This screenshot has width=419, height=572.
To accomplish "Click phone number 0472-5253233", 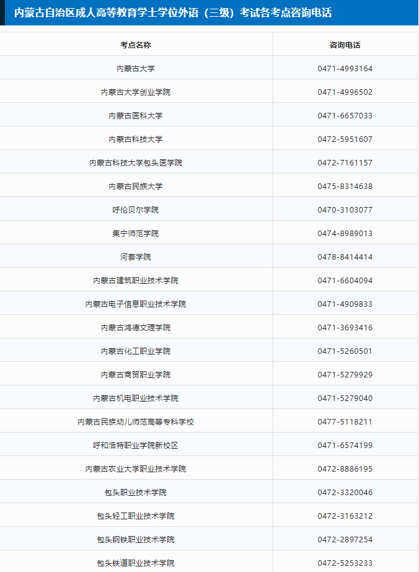I will pyautogui.click(x=345, y=563).
